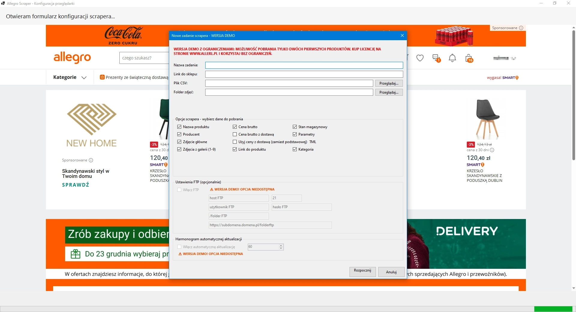Click Prezenty ze świąteczną dostawą menu link
The image size is (576, 312).
(134, 77)
